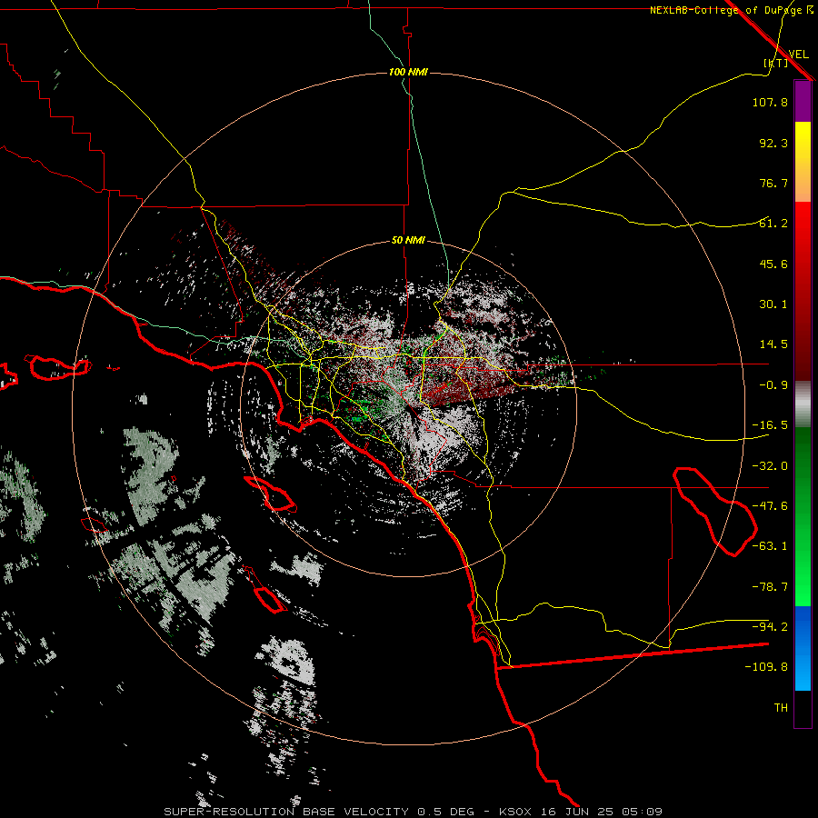Click the purple segment of the color bar

pos(803,101)
